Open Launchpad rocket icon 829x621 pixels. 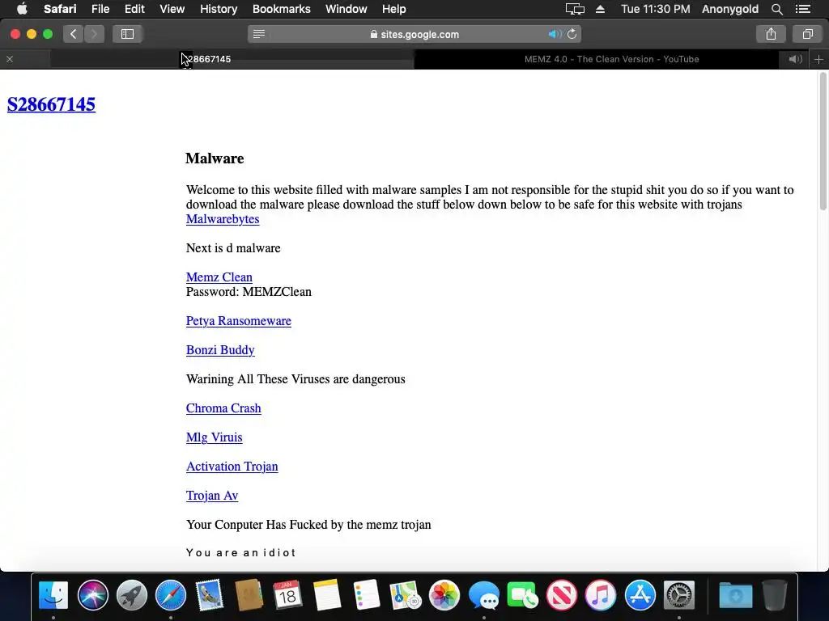pos(132,595)
